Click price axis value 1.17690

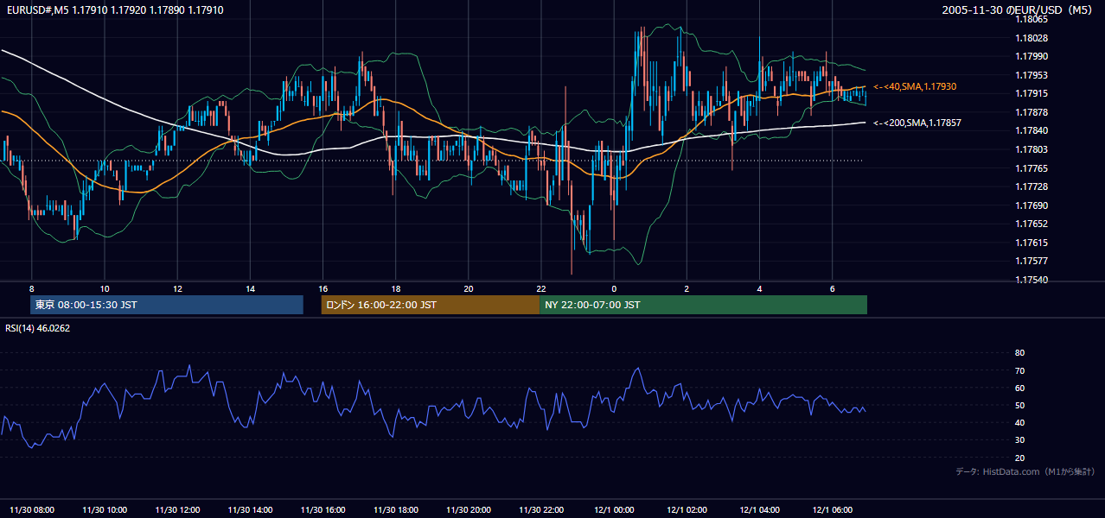[x=1033, y=205]
